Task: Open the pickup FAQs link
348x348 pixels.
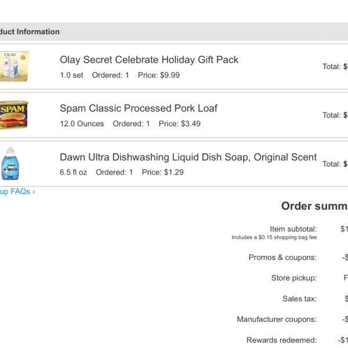Action: coord(17,191)
